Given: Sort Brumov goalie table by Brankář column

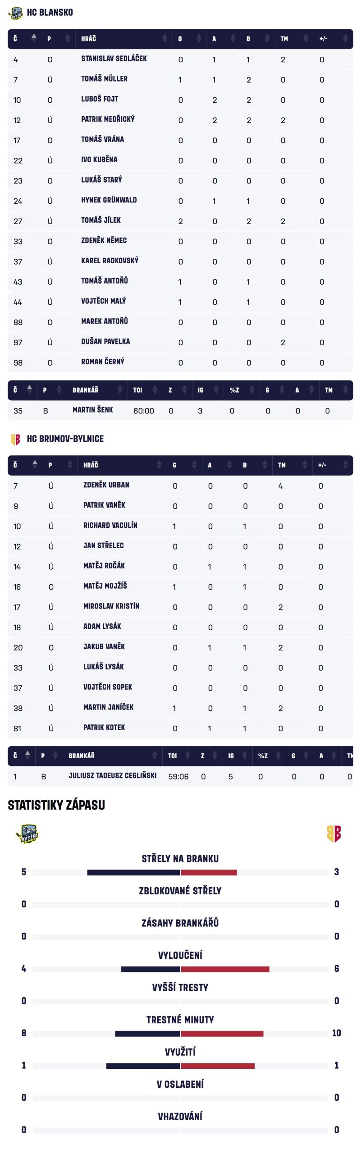Looking at the screenshot, I should click(x=155, y=756).
